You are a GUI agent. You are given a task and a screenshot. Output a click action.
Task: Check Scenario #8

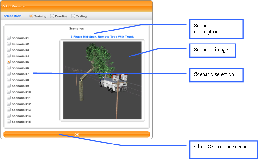(x=9, y=80)
